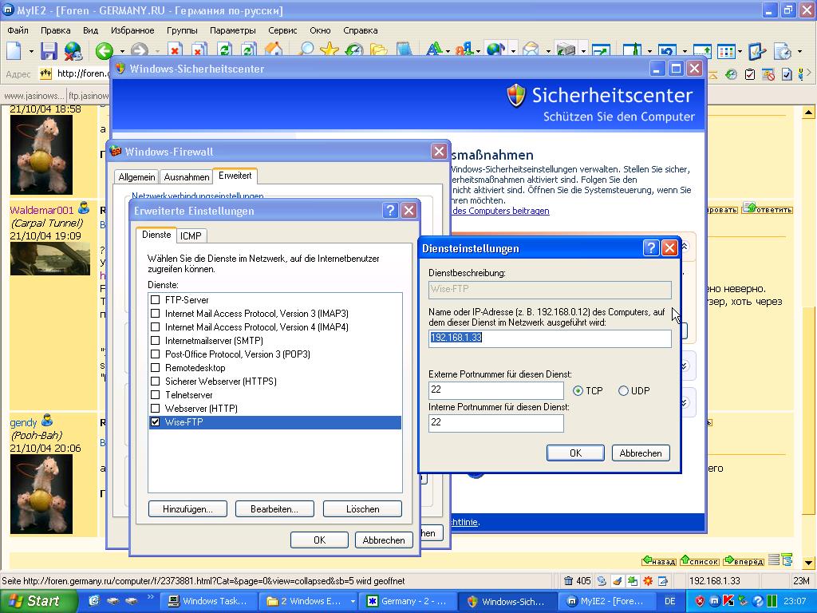Screen dimensions: 817x613
Task: Click the trash can icon showing 405
Action: coord(569,581)
